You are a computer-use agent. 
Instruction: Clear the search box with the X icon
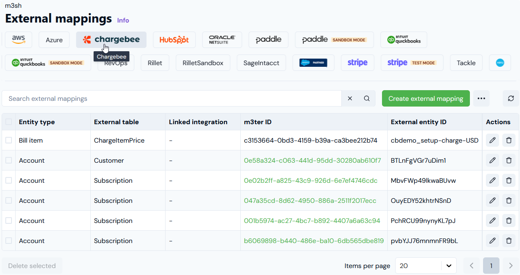click(x=350, y=98)
